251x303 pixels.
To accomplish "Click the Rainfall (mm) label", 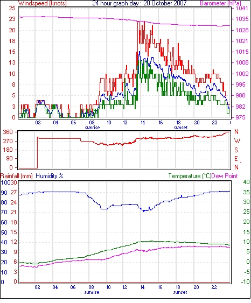I will [17, 176].
